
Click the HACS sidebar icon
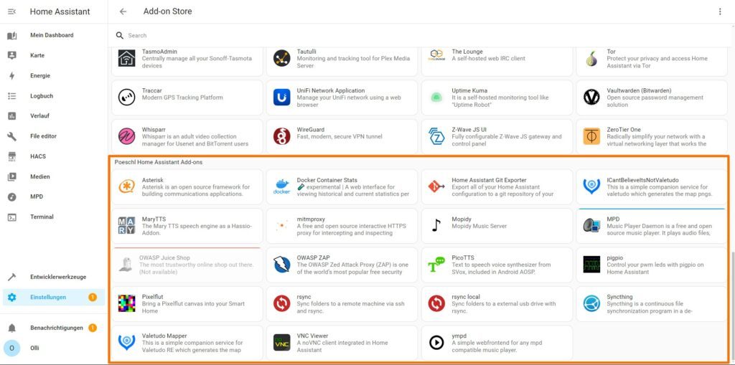(11, 156)
